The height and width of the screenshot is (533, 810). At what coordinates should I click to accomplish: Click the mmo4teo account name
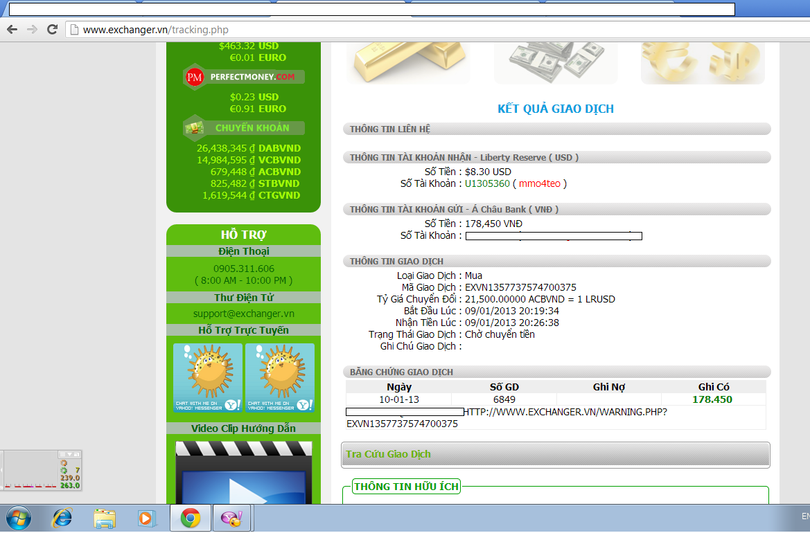coord(539,183)
